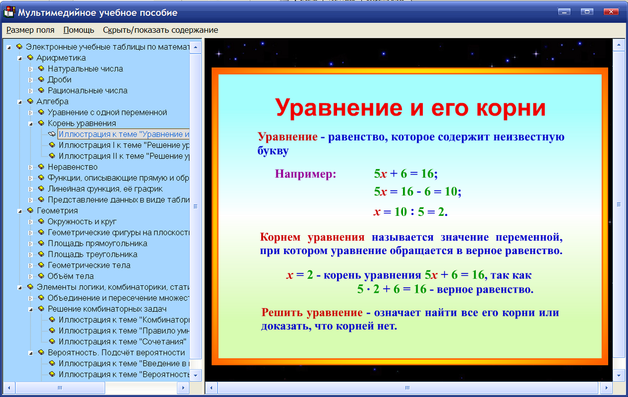Screen dimensions: 628x397
Task: Click the right arrow of the content horizontal scrollbar
Action: pos(608,388)
